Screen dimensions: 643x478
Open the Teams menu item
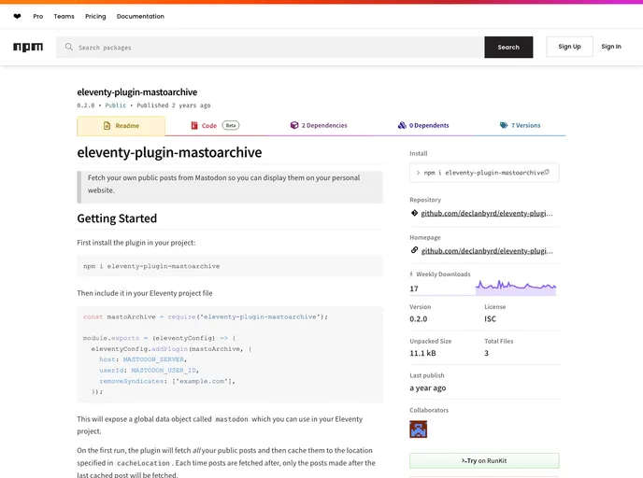click(64, 17)
